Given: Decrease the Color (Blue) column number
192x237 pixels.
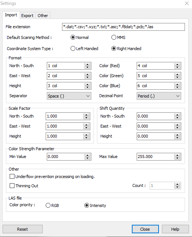Looking at the screenshot, I should click(x=177, y=88).
